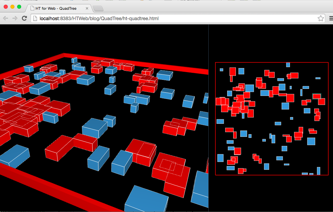Click the page document icon in the address bar
Viewport: 333px width, 212px height.
click(35, 19)
